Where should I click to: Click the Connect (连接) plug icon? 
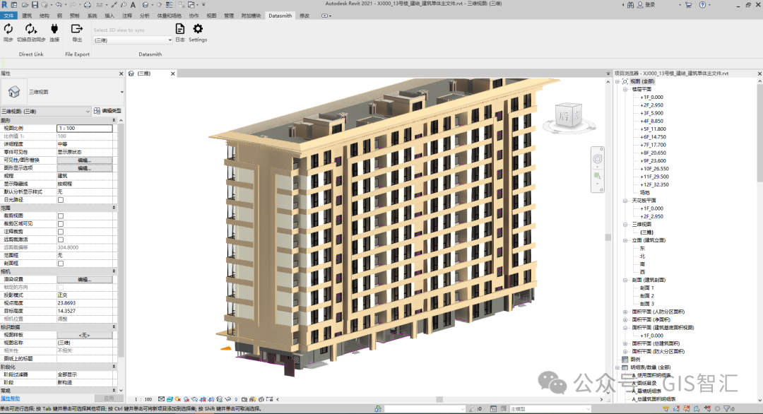[x=54, y=30]
